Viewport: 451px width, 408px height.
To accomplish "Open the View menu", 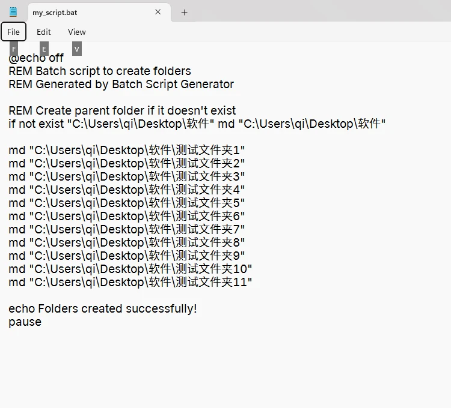I will tap(77, 32).
